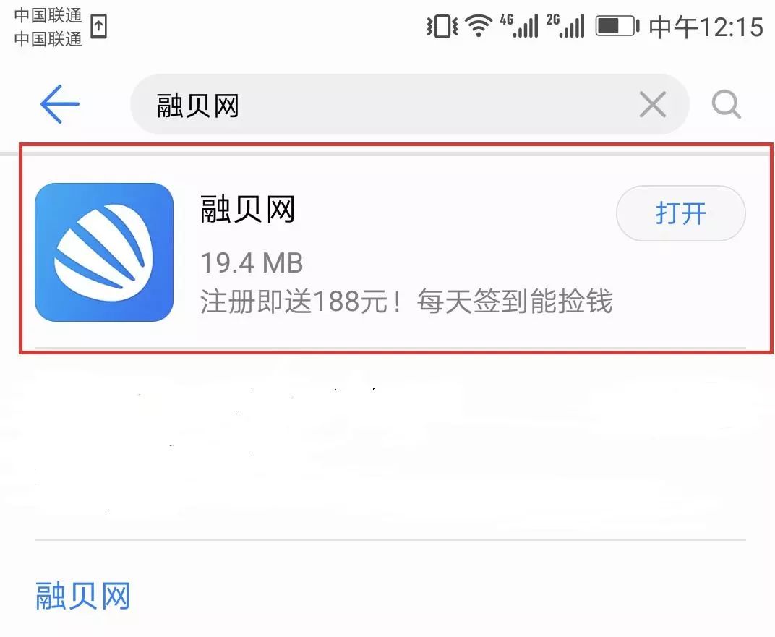Tap the battery indicator icon

click(617, 26)
